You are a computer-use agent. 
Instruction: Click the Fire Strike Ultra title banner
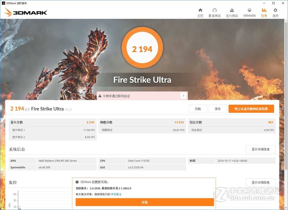142,80
